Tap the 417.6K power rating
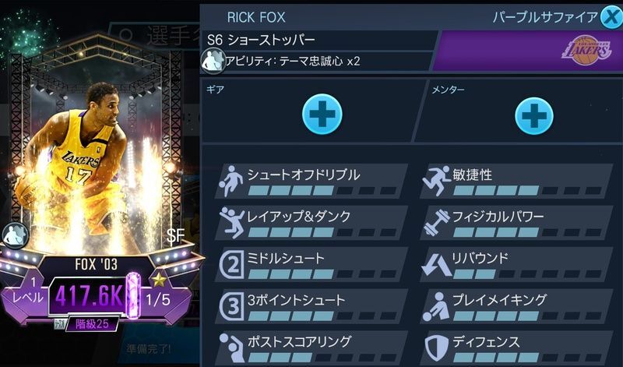This screenshot has height=367, width=623. (90, 296)
